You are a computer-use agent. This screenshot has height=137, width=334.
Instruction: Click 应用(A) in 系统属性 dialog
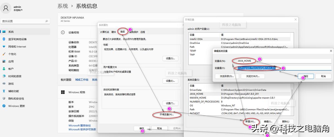pos(177,128)
